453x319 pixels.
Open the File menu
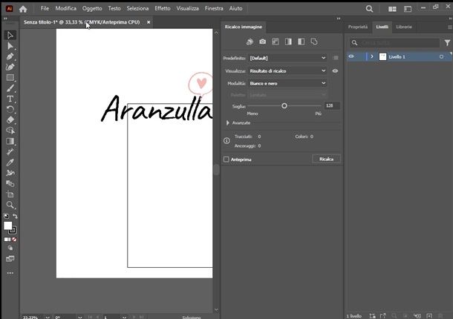(x=45, y=8)
